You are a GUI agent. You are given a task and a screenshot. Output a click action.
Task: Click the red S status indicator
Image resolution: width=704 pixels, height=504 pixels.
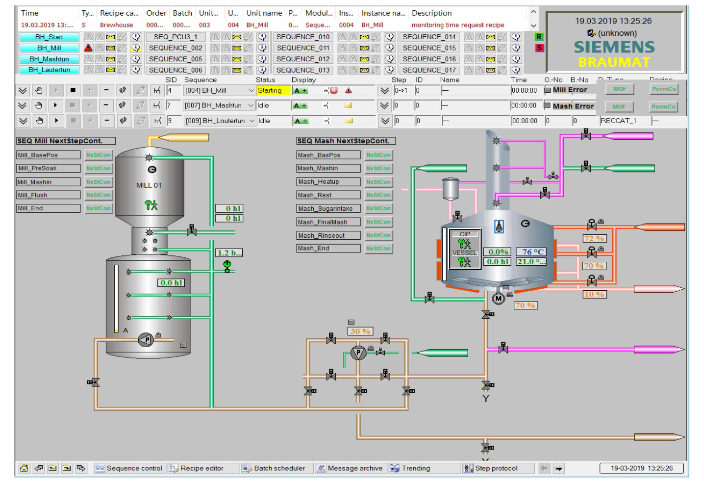pyautogui.click(x=539, y=48)
